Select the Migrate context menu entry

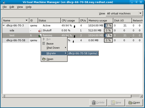point(54,53)
